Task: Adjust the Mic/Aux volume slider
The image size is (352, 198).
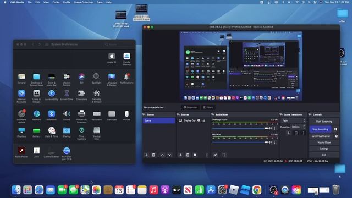Action: (x=240, y=142)
